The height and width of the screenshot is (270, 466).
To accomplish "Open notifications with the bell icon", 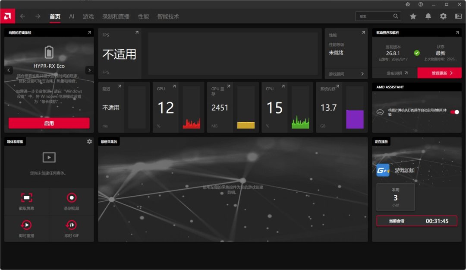I will coord(428,16).
